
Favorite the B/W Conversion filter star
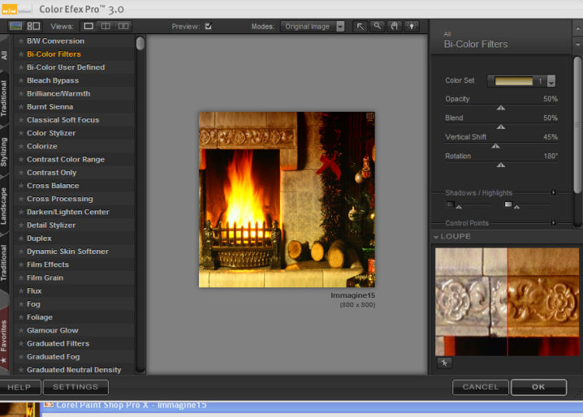[21, 41]
